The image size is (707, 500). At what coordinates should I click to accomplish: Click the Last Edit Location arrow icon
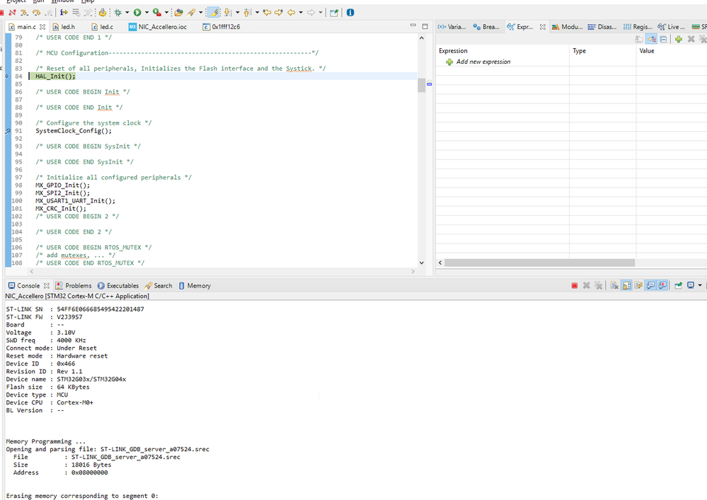267,12
